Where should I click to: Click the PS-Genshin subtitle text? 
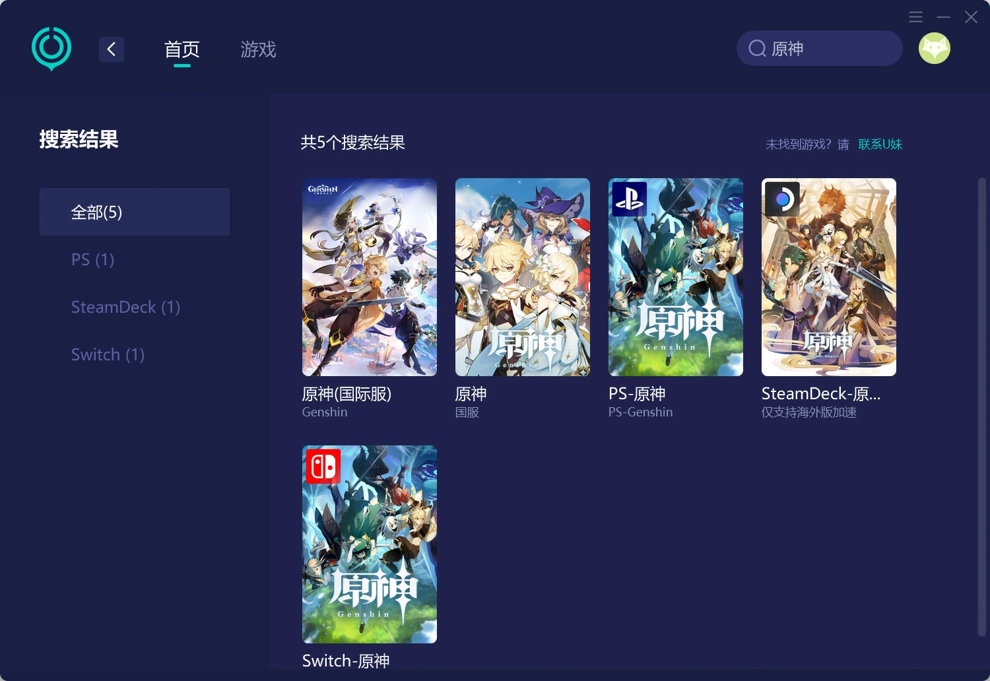coord(640,412)
